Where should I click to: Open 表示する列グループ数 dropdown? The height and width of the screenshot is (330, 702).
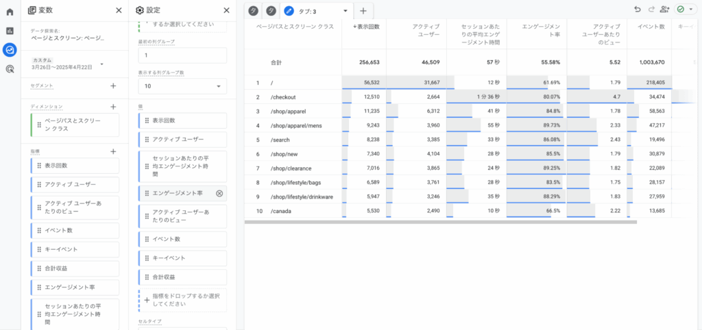[182, 86]
